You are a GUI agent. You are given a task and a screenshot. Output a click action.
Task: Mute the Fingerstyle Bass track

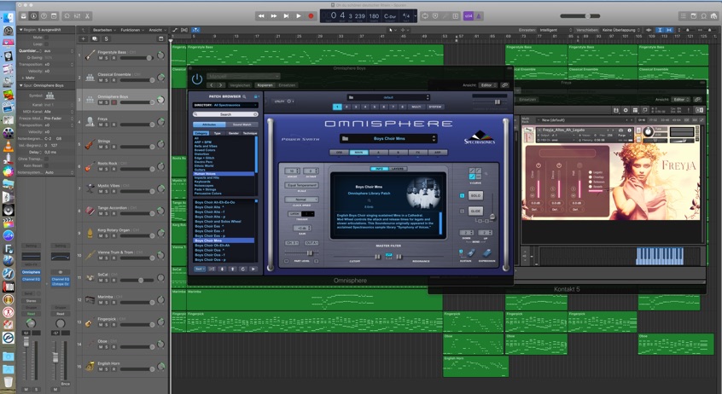(101, 58)
